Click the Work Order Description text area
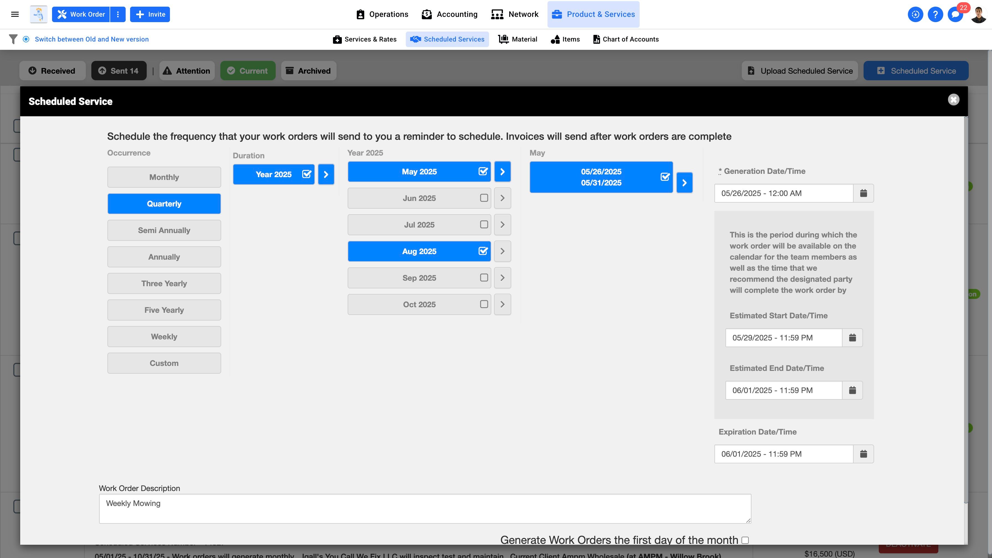This screenshot has width=992, height=558. (x=425, y=508)
